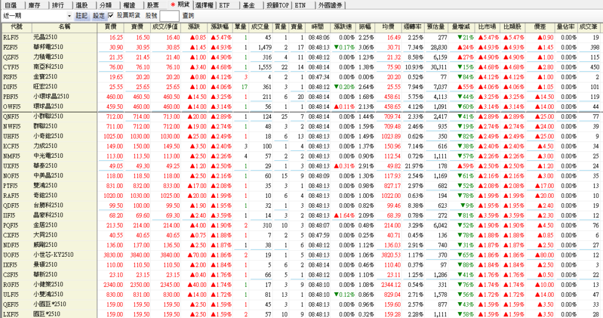Screen dimensions: 603x318
Task: Open 設定 settings button
Action: pyautogui.click(x=98, y=15)
